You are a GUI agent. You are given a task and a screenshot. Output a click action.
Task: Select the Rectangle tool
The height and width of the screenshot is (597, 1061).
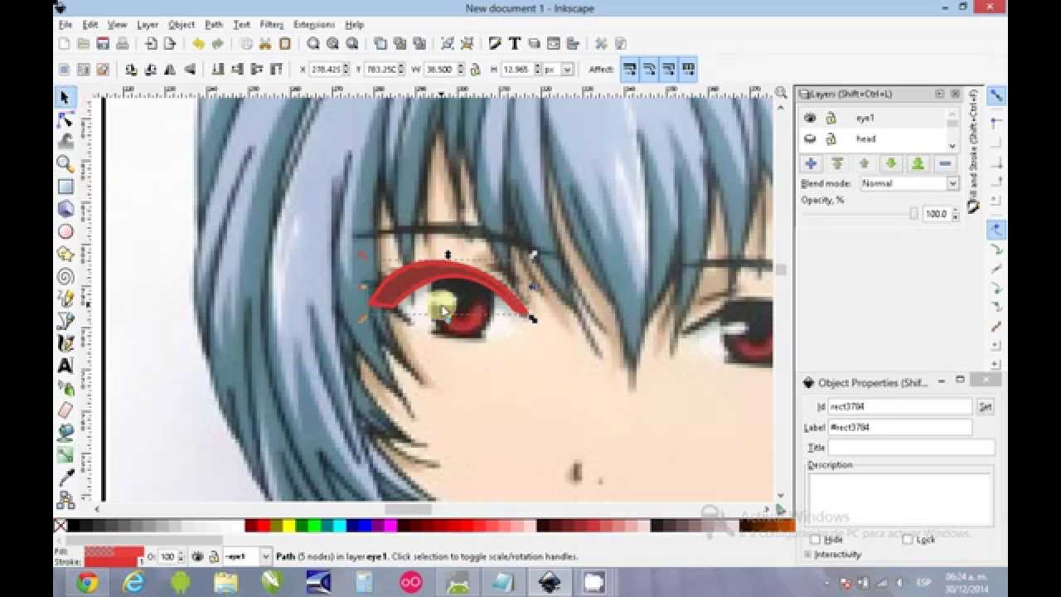pos(65,183)
